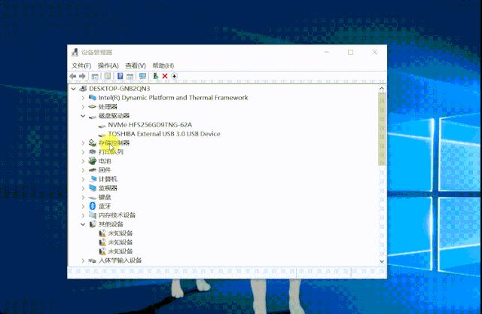Click the update device driver toolbar icon

coord(156,76)
